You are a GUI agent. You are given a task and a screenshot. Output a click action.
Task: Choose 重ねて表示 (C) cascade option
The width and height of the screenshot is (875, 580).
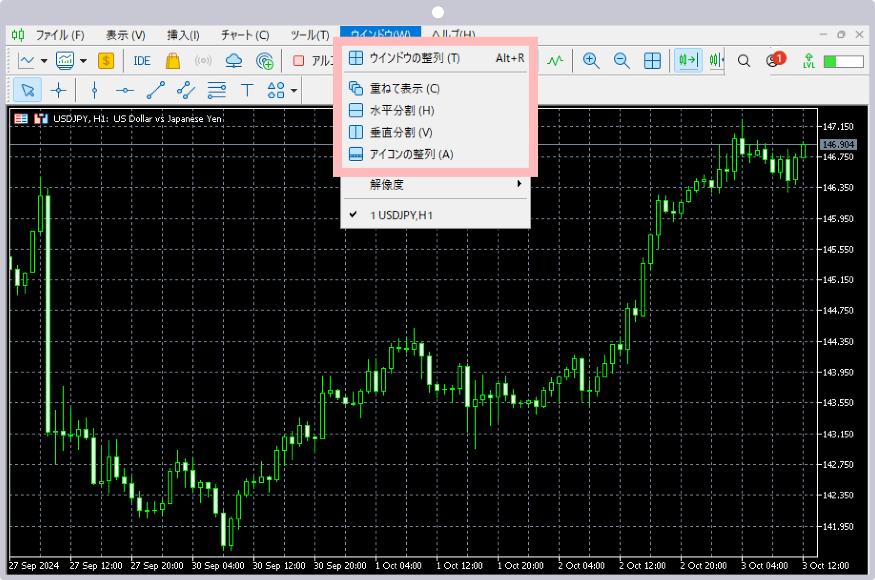pos(404,88)
